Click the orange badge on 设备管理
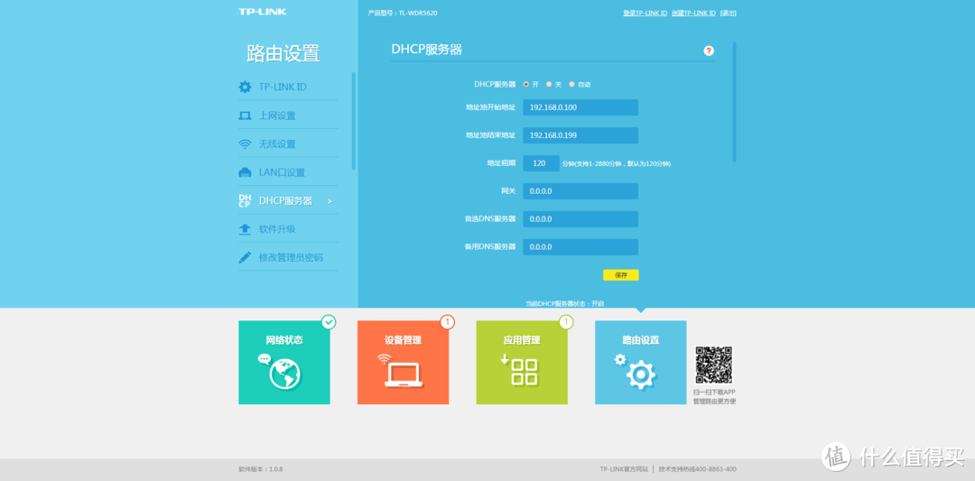Viewport: 975px width, 481px height. (448, 322)
